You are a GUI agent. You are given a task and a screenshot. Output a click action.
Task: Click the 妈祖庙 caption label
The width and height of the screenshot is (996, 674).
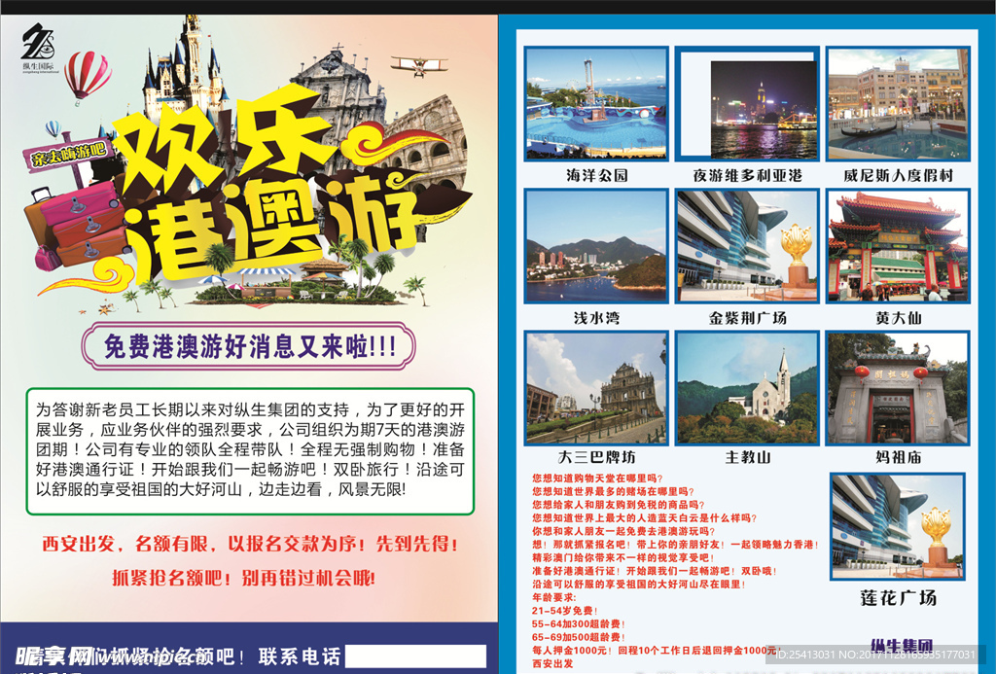[898, 458]
